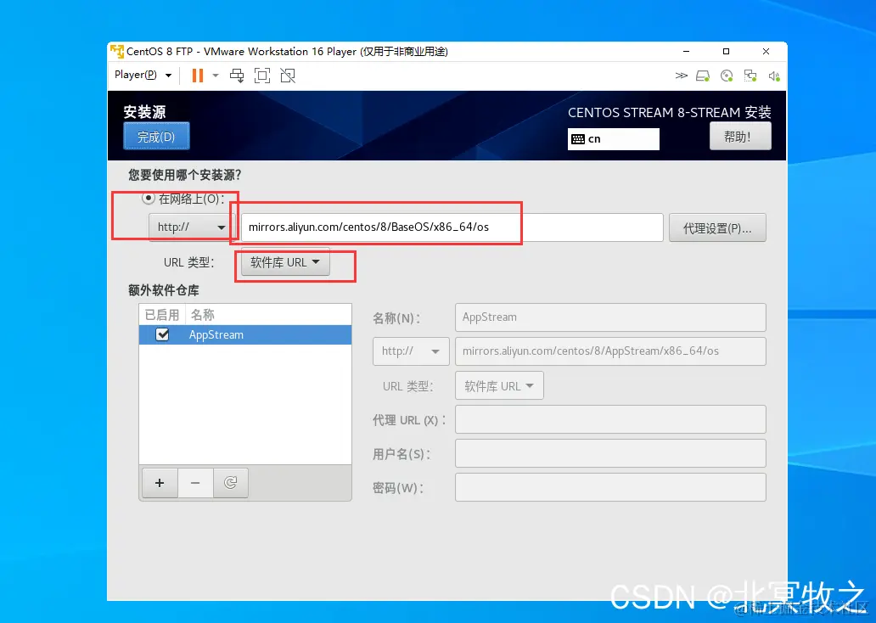Send Ctrl+Alt+Del to the virtual machine
Image resolution: width=876 pixels, height=623 pixels.
[x=237, y=76]
